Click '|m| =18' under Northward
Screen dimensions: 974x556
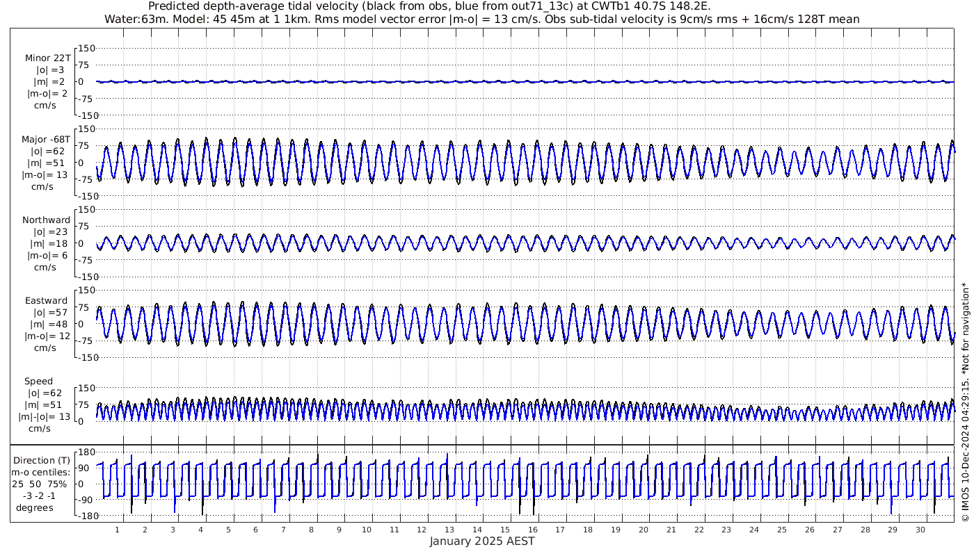pos(49,243)
